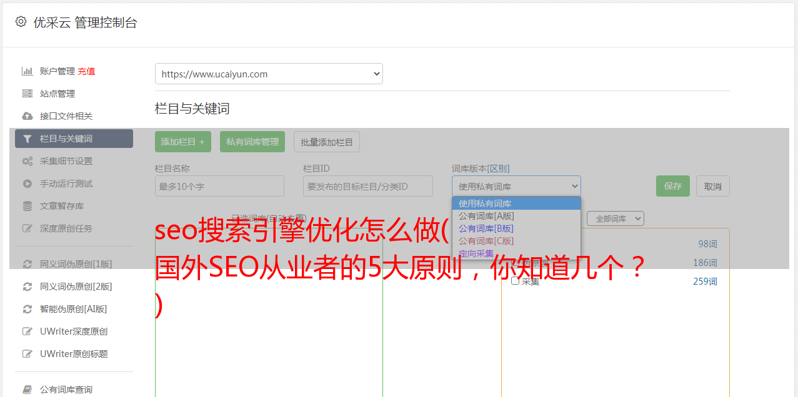This screenshot has width=798, height=397.
Task: Select the 栏目与关键词 filter icon
Action: click(27, 139)
